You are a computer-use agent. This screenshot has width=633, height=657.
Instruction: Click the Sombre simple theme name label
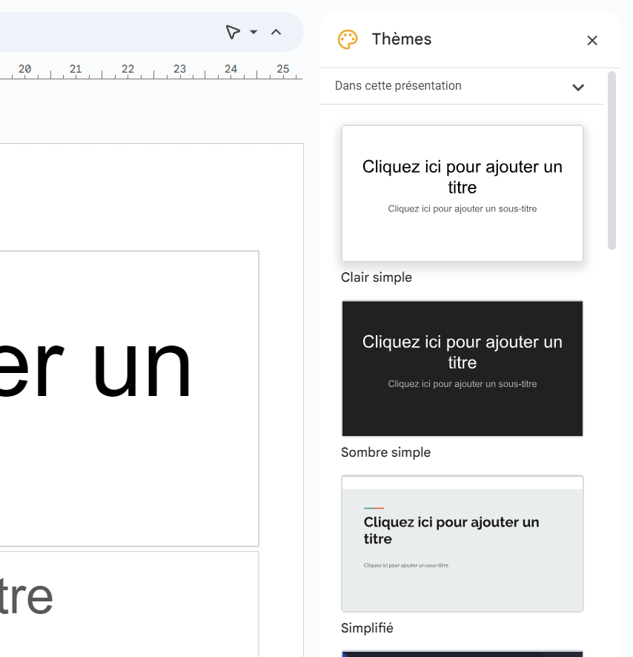[385, 452]
